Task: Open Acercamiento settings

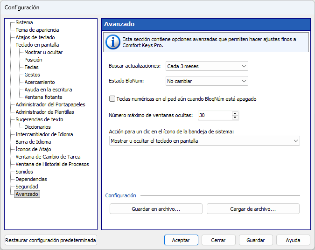Action: tap(40, 82)
